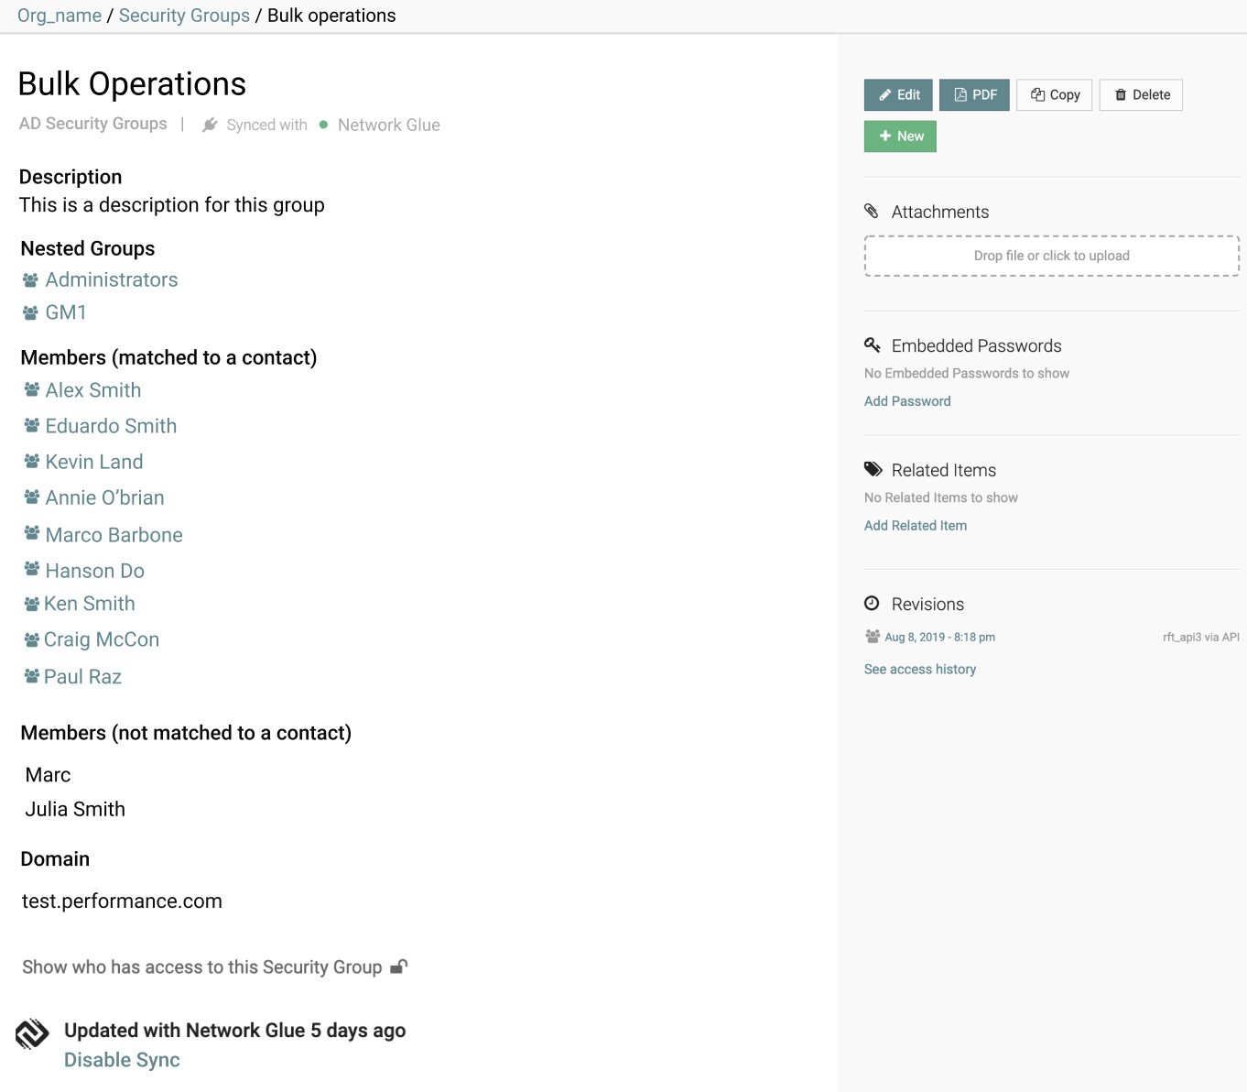Open the Kevin Land member entry
Screen dimensions: 1247x1092
coord(93,461)
